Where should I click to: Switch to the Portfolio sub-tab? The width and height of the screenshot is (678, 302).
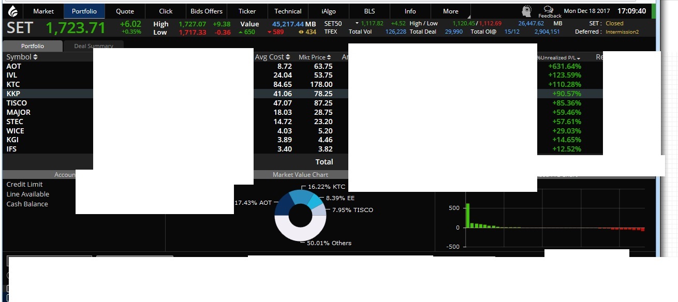click(33, 46)
